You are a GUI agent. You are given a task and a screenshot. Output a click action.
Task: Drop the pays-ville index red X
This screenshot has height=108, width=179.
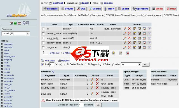click(97, 94)
